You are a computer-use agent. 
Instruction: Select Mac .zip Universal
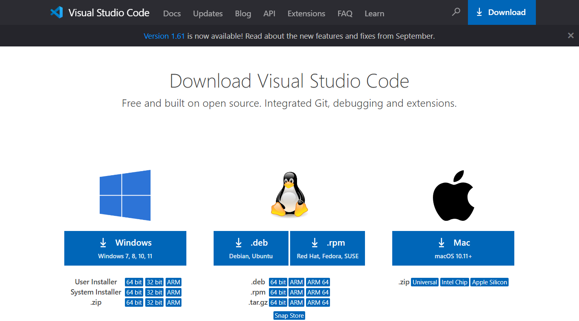pyautogui.click(x=425, y=282)
